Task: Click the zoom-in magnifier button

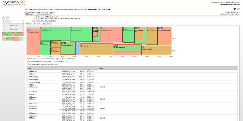Action: coord(4,18)
